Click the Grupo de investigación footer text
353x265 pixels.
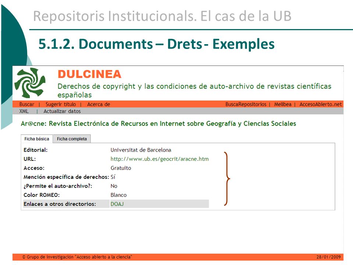tap(77, 257)
